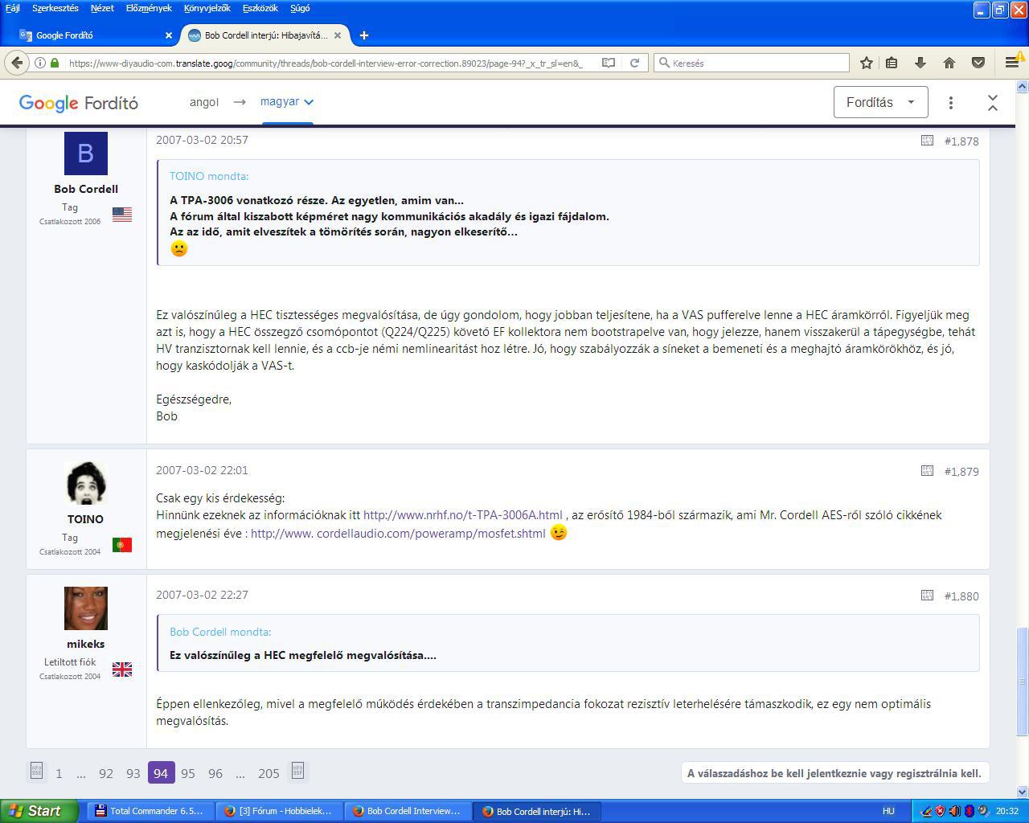Go to thread page 95
Image resolution: width=1029 pixels, height=823 pixels.
point(188,773)
